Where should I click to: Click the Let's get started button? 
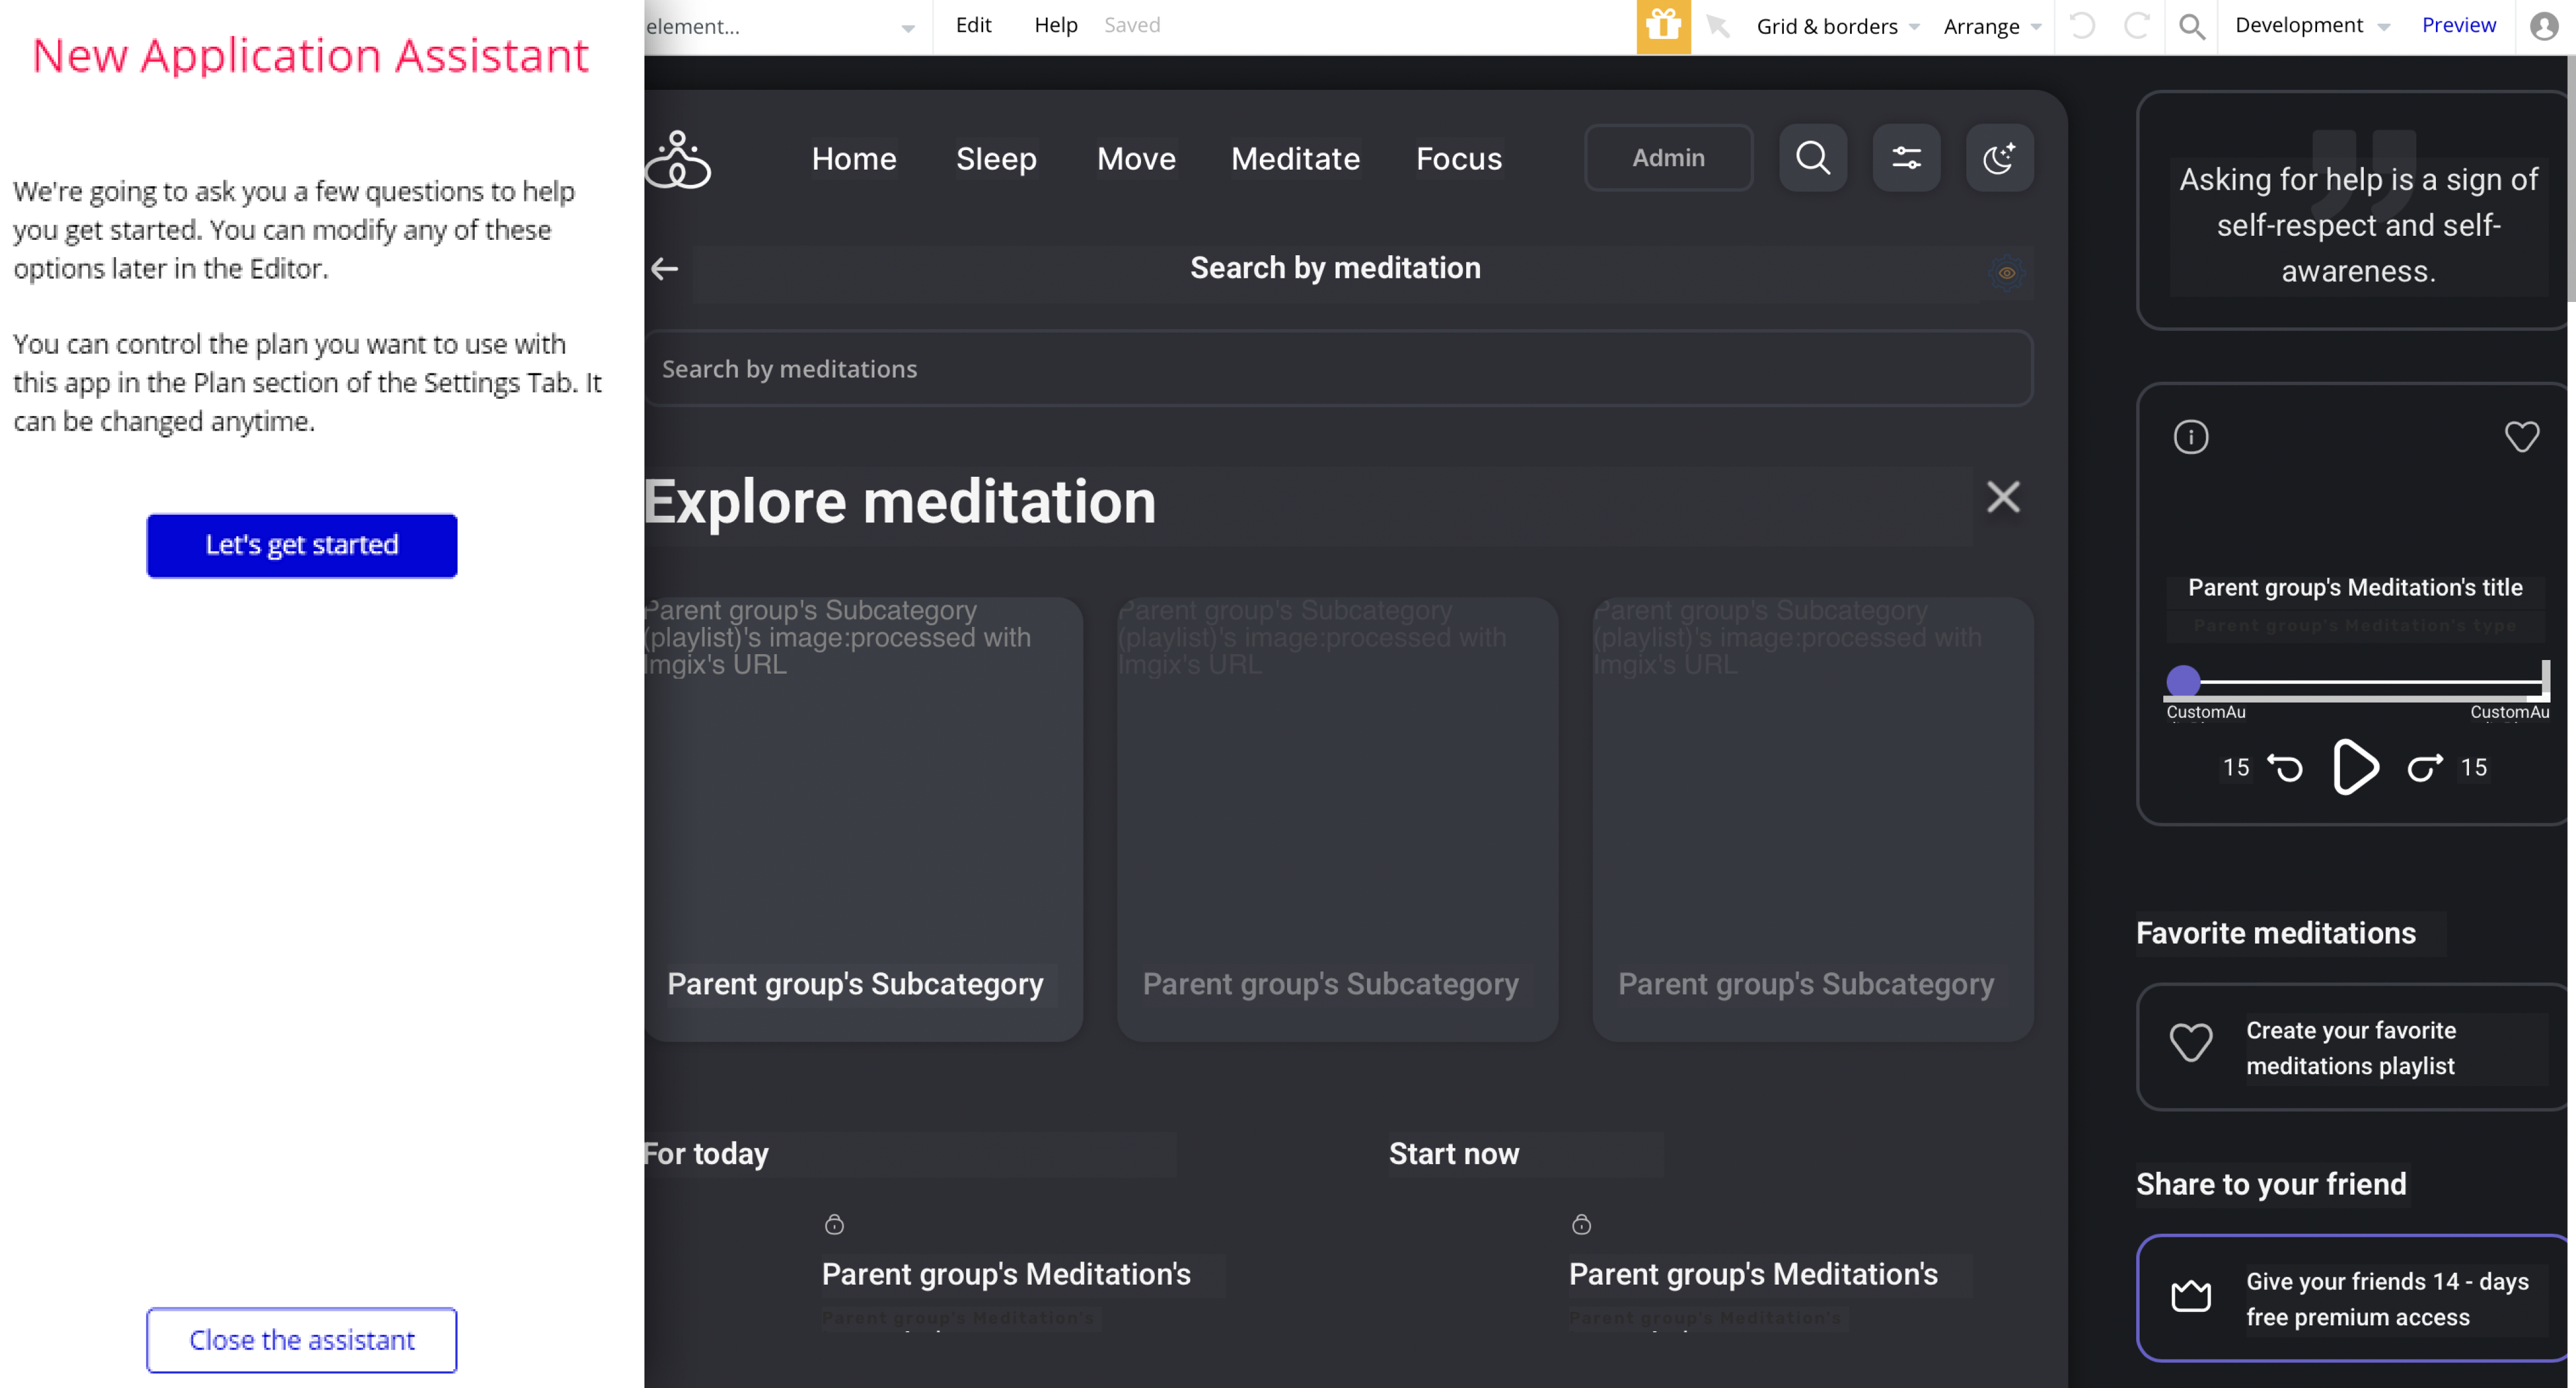302,545
